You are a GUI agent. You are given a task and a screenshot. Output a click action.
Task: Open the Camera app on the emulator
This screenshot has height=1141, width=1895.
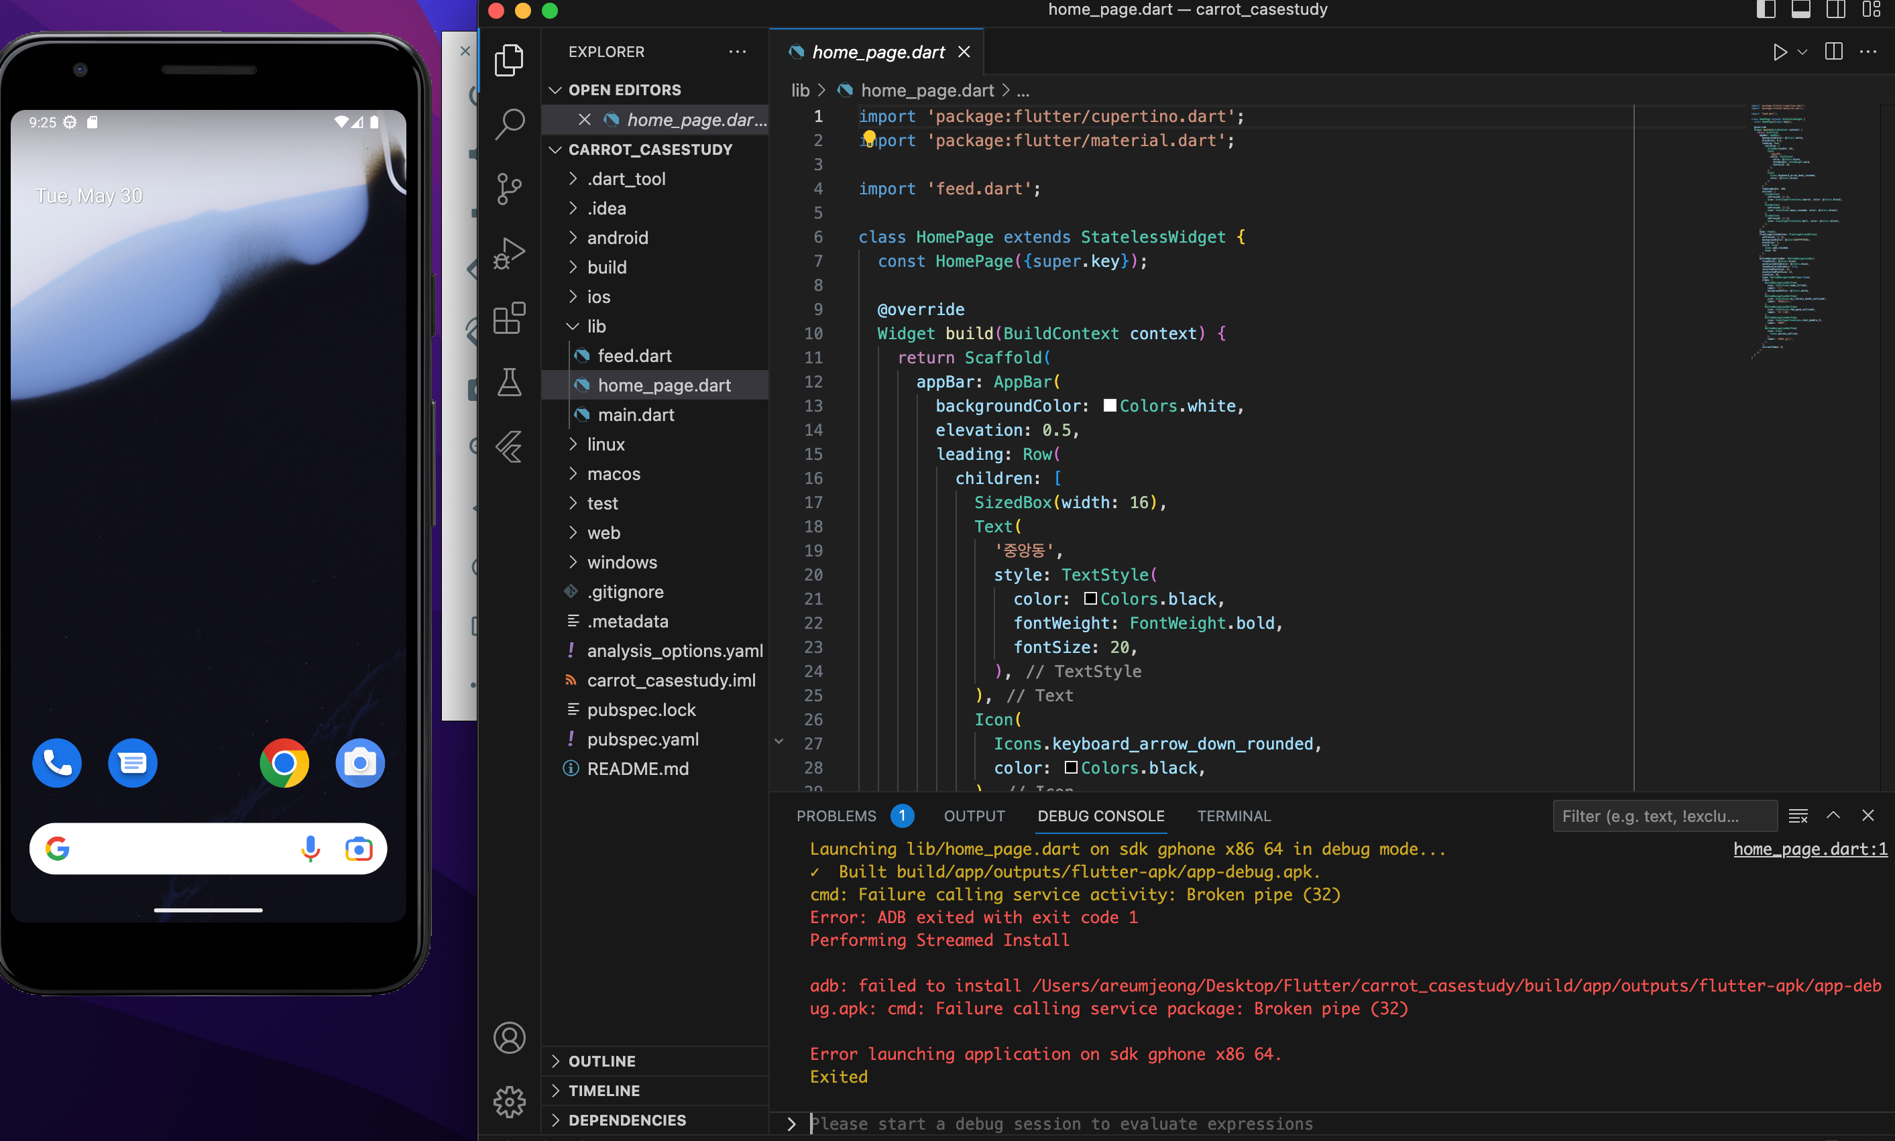tap(360, 763)
